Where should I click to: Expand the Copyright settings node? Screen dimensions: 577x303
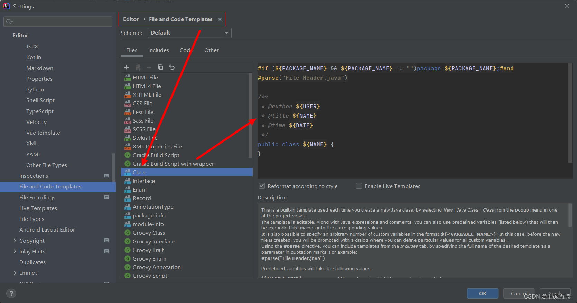(15, 241)
